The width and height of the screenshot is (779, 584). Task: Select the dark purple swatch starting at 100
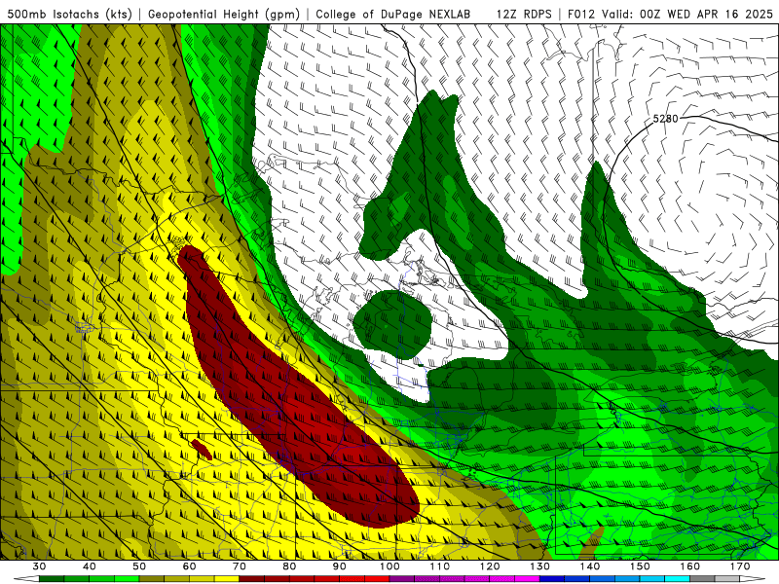click(402, 579)
